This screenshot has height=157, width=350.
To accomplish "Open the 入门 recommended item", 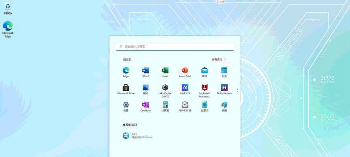I will coord(138,136).
